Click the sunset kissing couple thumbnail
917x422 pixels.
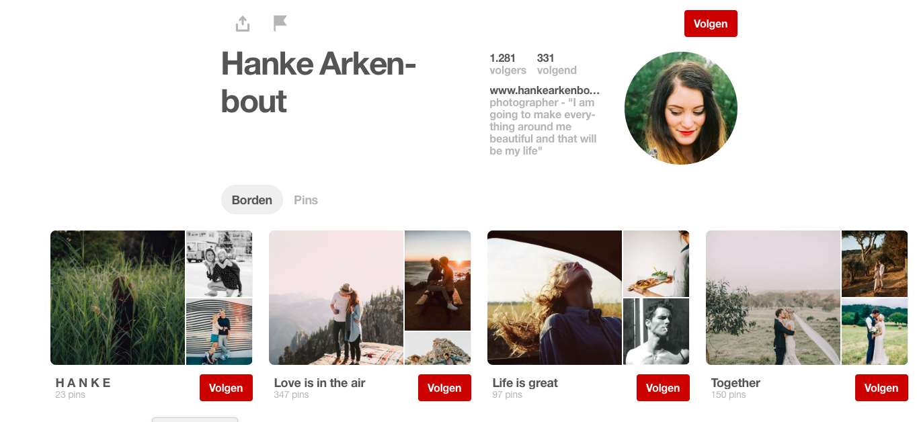[438, 280]
